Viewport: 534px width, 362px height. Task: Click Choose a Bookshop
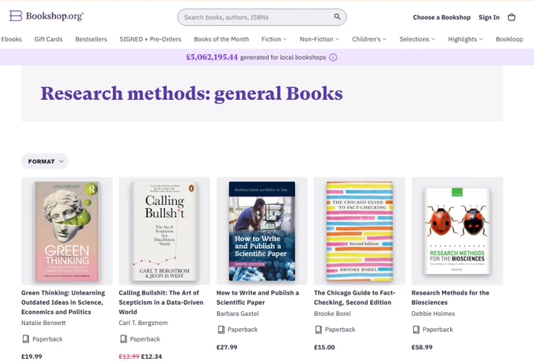click(441, 17)
